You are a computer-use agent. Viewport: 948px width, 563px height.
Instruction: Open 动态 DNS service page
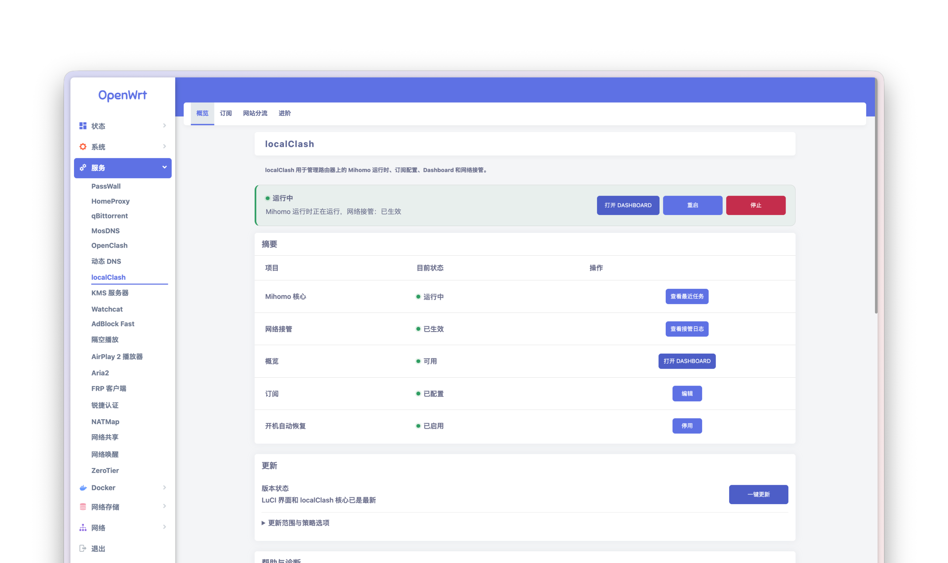(106, 261)
